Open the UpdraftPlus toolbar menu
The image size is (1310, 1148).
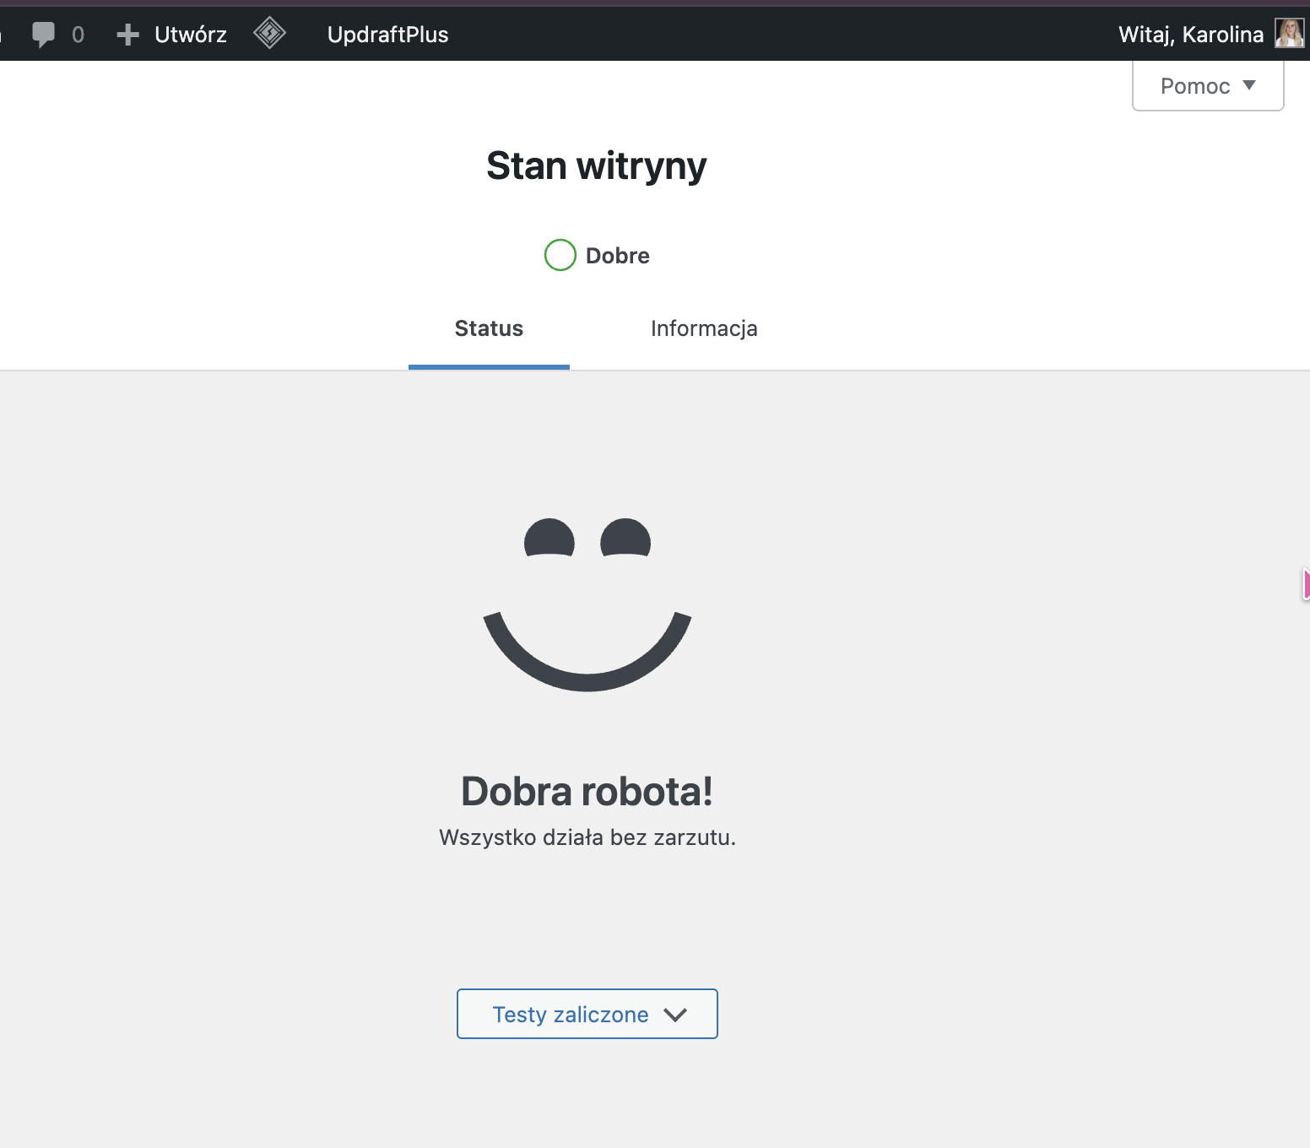(x=387, y=35)
